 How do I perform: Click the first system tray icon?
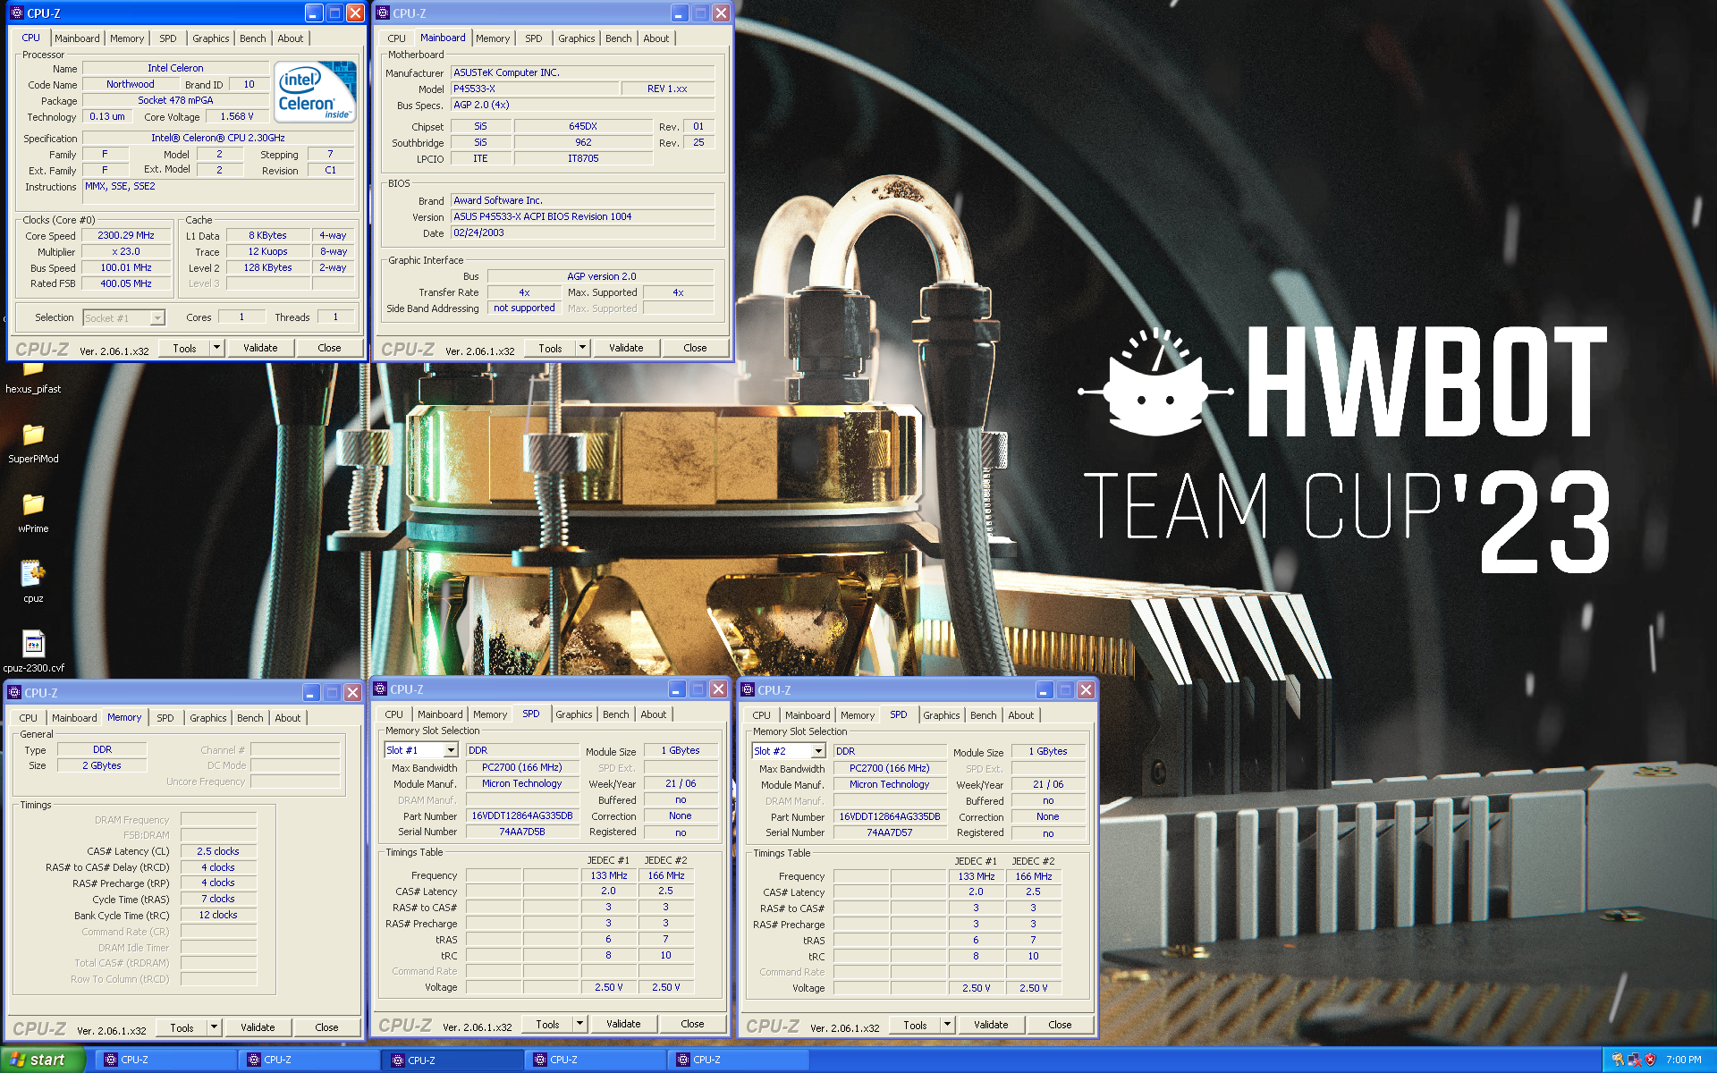(x=1618, y=1060)
